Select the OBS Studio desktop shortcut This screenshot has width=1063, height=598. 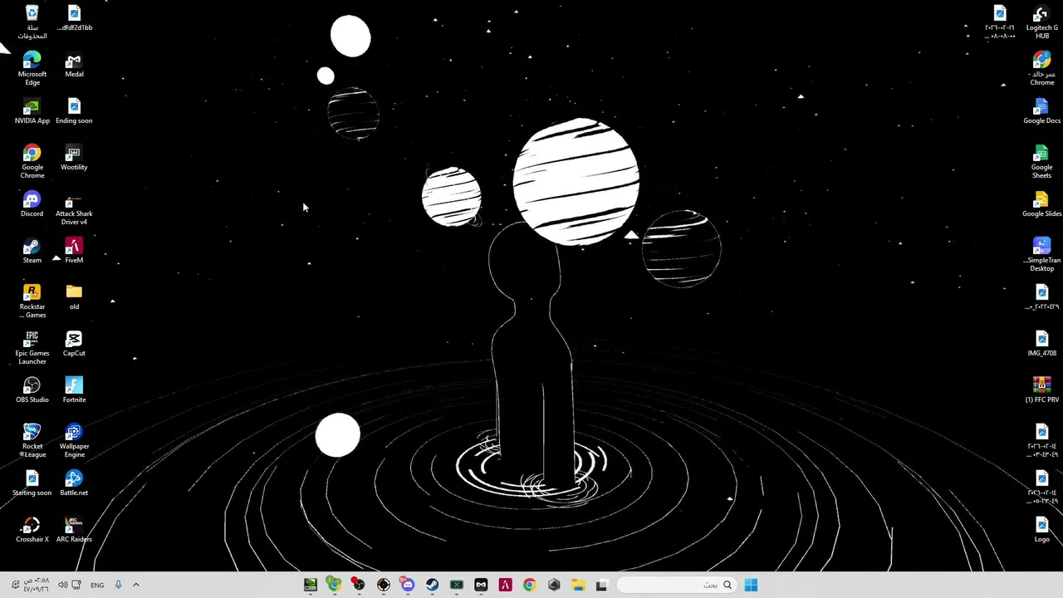click(32, 391)
